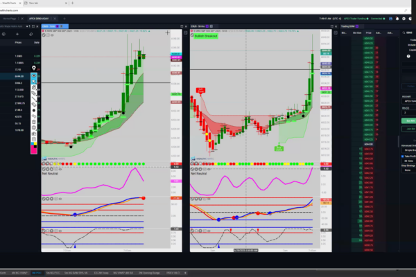
Task: Toggle eye icon in right chart's bottom panel
Action: [209, 231]
